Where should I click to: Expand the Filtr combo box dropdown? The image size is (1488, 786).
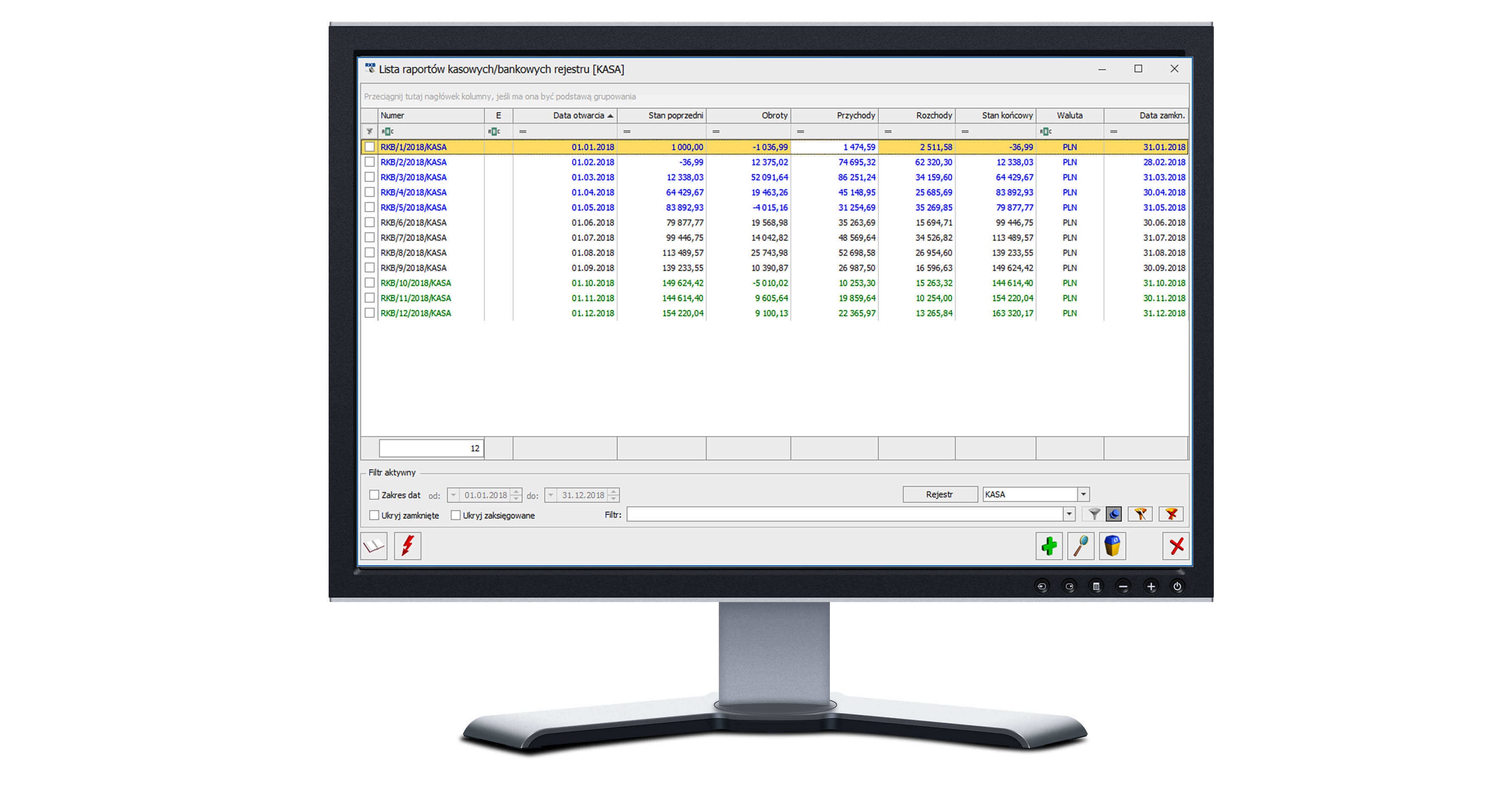pyautogui.click(x=1069, y=514)
